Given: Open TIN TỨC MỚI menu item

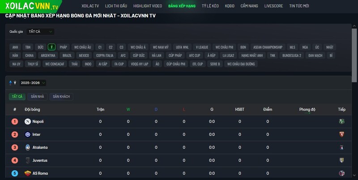Looking at the screenshot, I should (x=299, y=6).
